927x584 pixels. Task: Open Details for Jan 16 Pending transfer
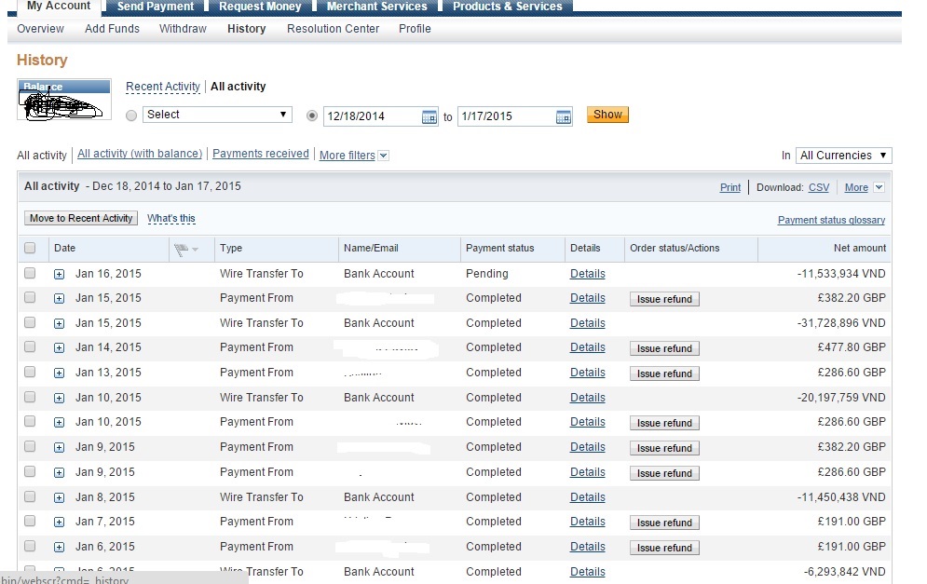tap(588, 274)
